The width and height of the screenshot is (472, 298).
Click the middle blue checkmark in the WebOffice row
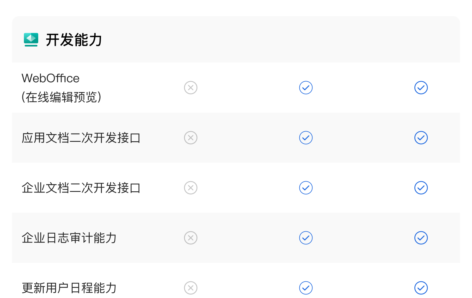tap(306, 88)
